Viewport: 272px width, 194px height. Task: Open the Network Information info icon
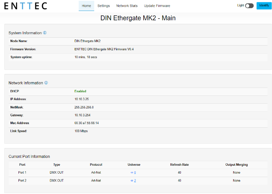[x=46, y=83]
